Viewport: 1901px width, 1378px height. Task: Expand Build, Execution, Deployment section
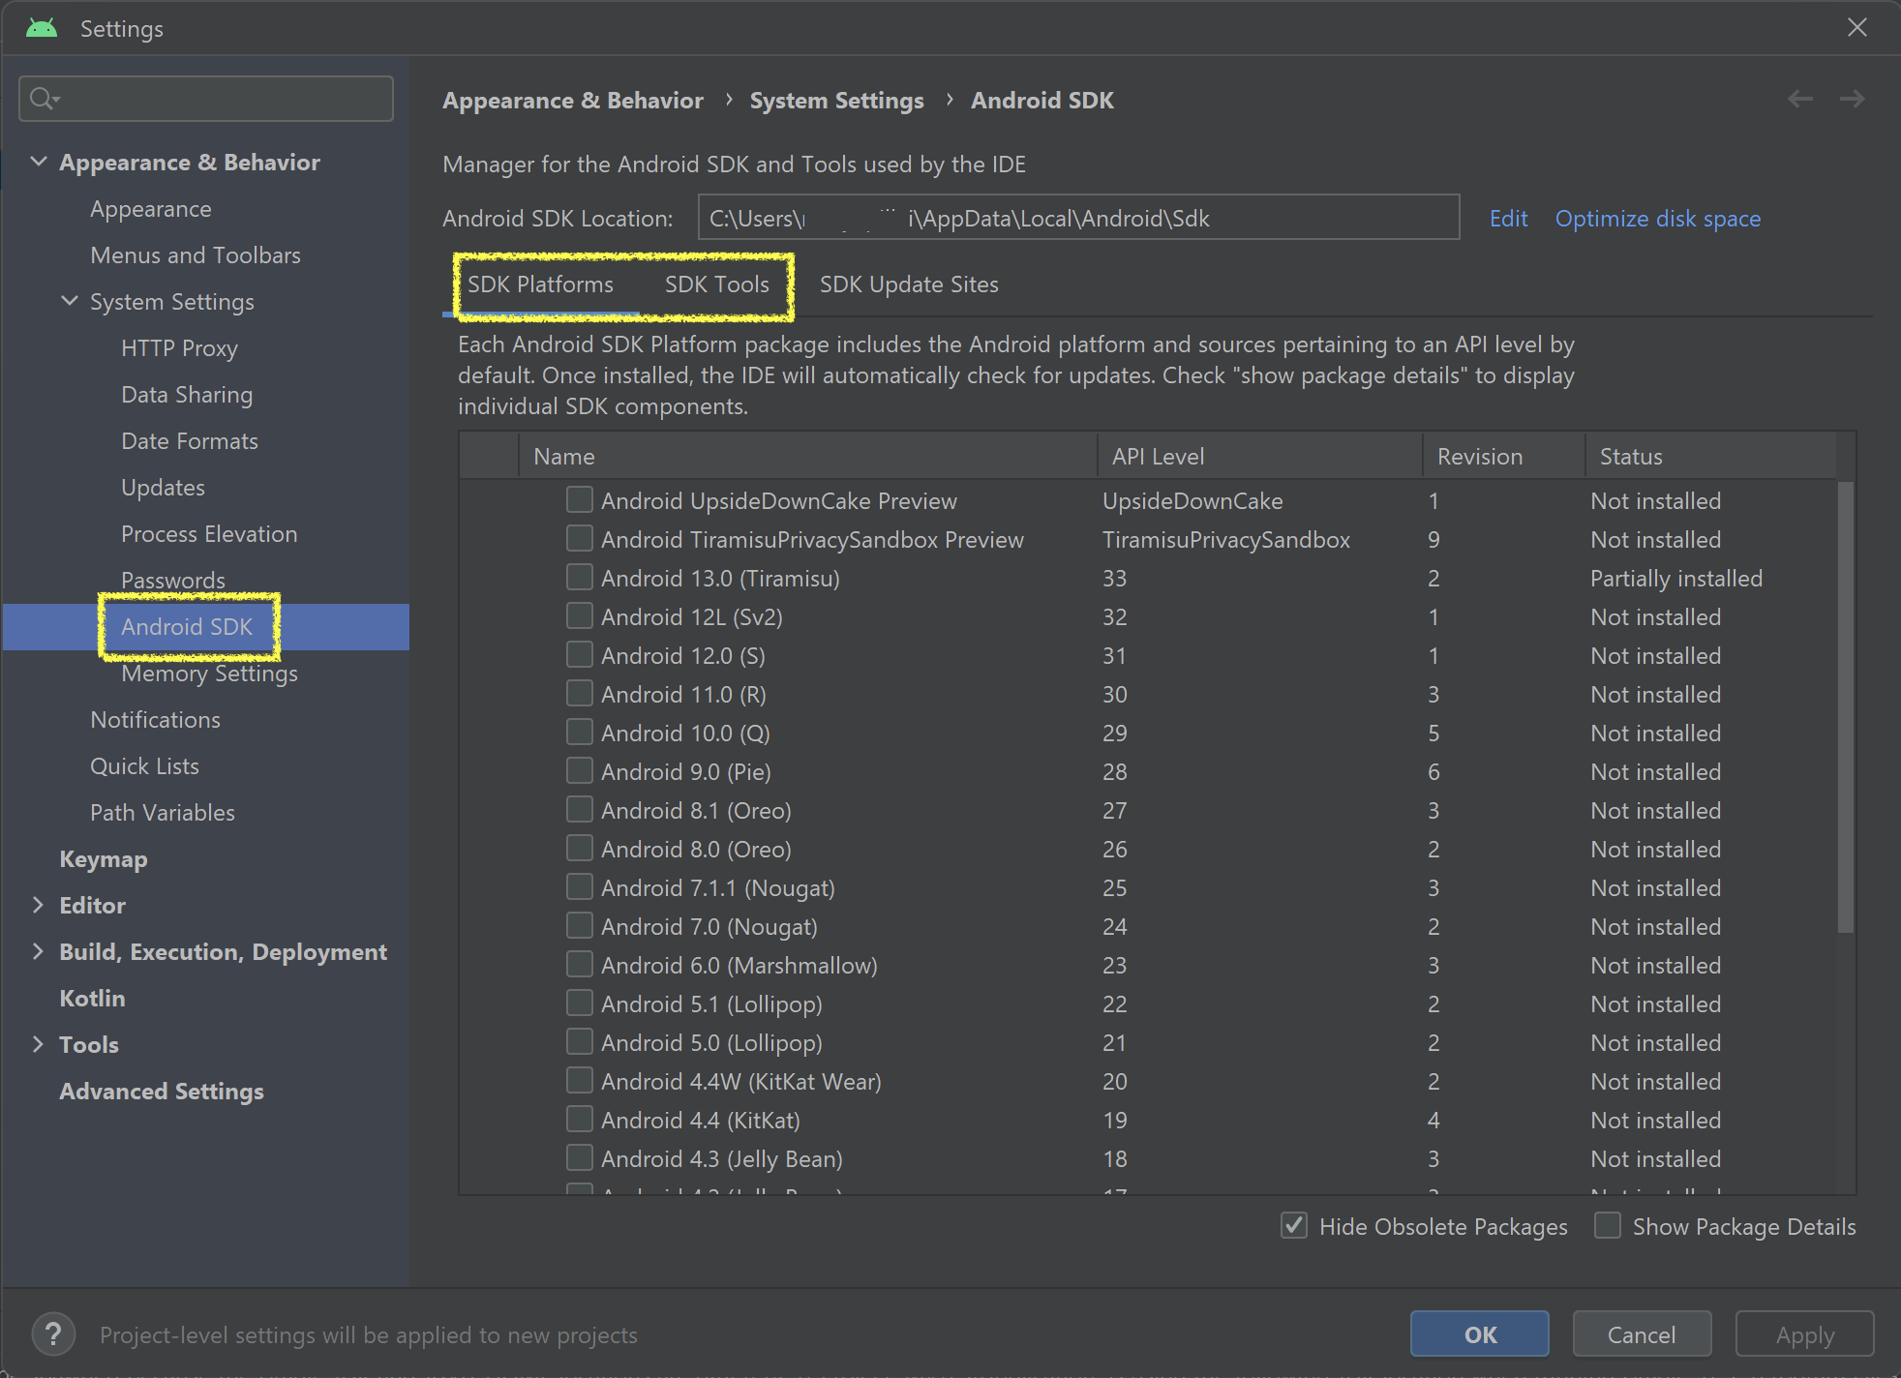click(39, 951)
